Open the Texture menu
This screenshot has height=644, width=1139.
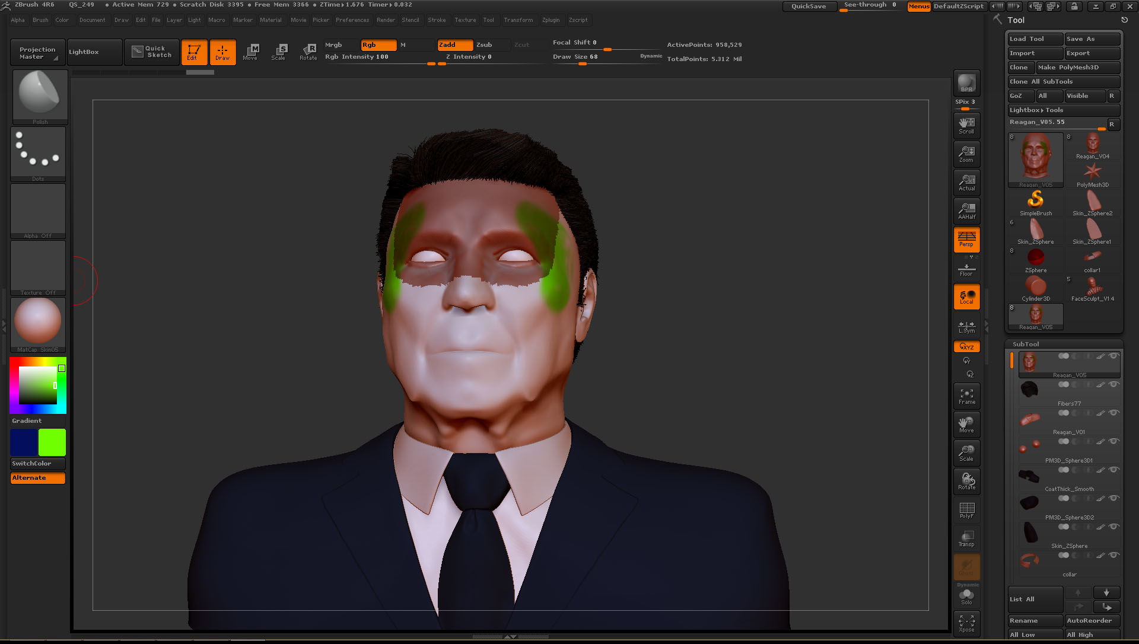point(465,20)
